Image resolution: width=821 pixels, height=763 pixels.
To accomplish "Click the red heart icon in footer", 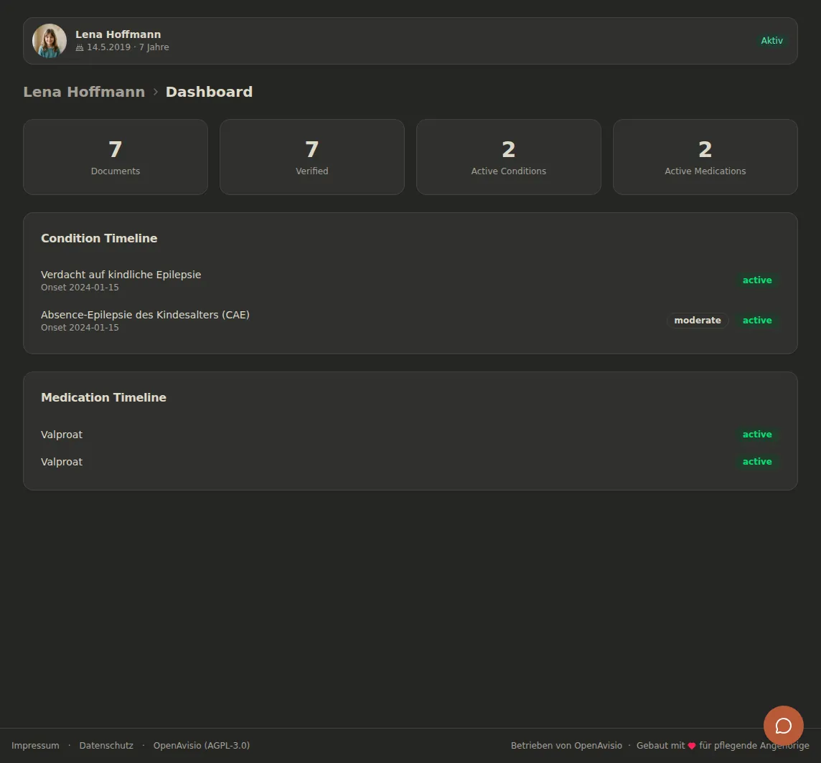I will pos(692,746).
